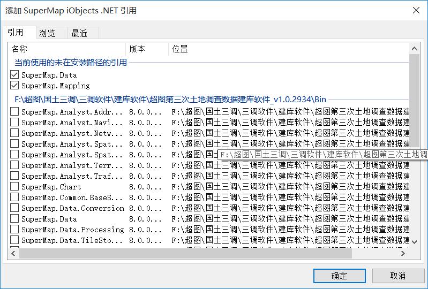
Task: Click the SuperMap.Chart name text
Action: pyautogui.click(x=51, y=187)
